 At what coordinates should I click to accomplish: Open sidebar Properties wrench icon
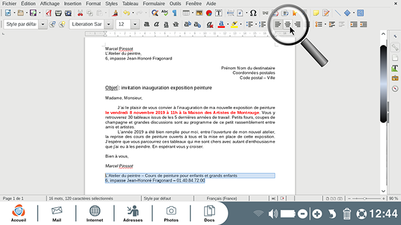395,47
